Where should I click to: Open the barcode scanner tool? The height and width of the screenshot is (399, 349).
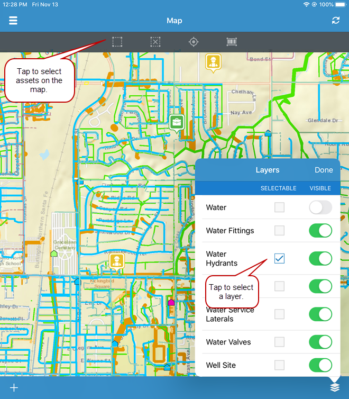pos(232,42)
